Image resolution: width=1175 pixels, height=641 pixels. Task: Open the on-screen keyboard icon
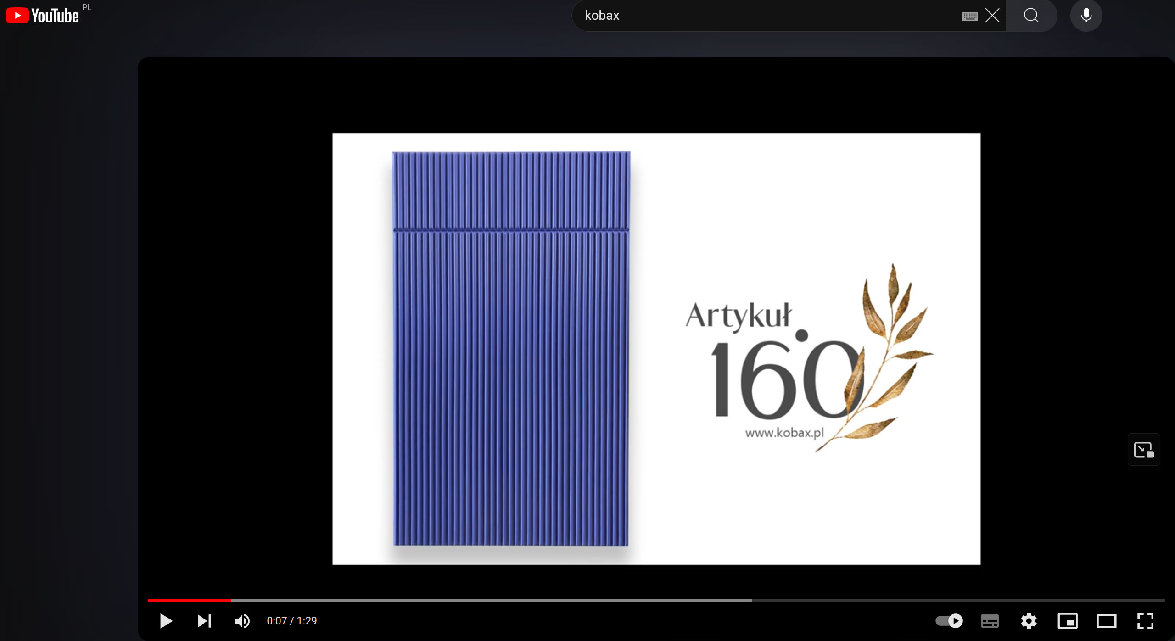pos(970,16)
